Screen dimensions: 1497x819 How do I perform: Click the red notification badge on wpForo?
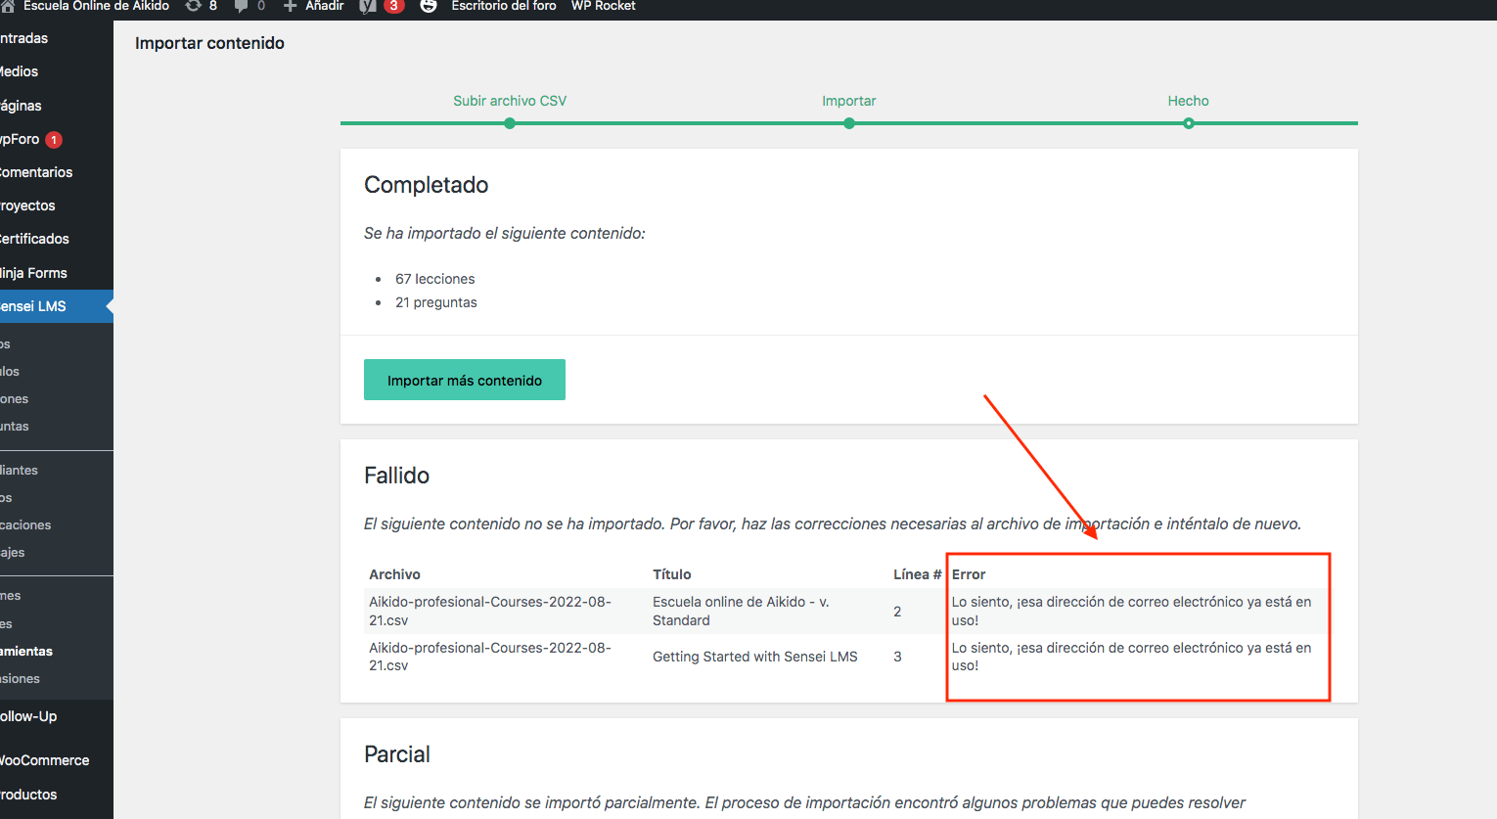(x=54, y=140)
